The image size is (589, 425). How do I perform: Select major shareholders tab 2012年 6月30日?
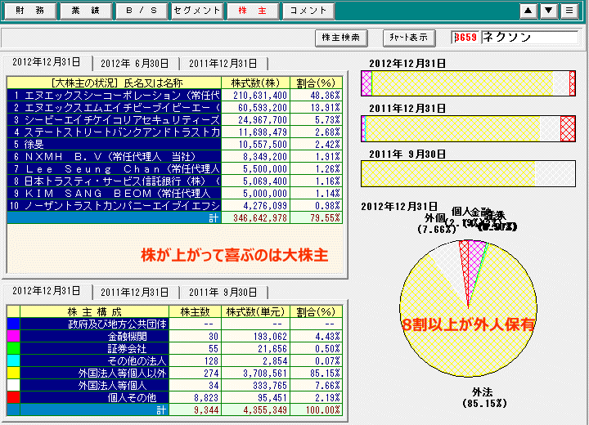135,64
